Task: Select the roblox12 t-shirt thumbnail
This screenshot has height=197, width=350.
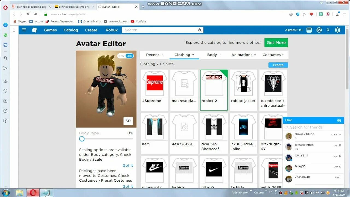Action: [x=214, y=83]
